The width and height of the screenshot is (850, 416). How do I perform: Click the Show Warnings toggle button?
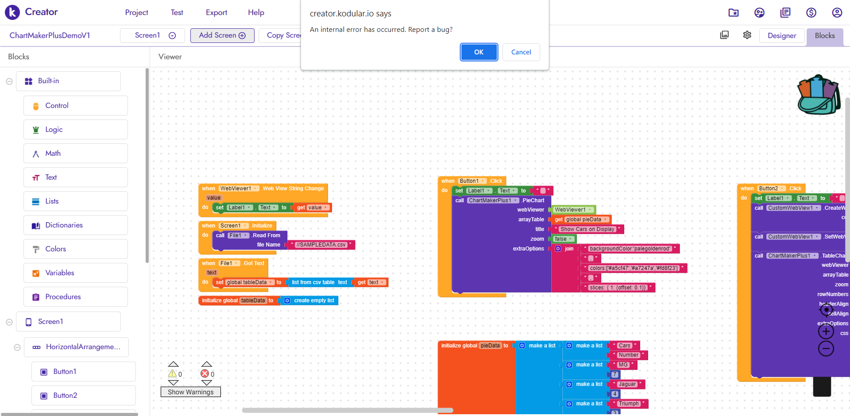[x=190, y=392]
